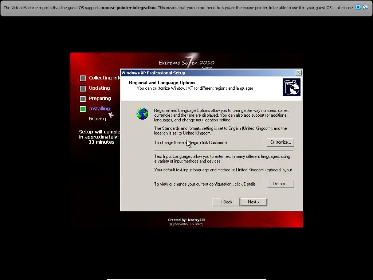Image resolution: width=373 pixels, height=280 pixels.
Task: Go to Next setup step
Action: 254,202
